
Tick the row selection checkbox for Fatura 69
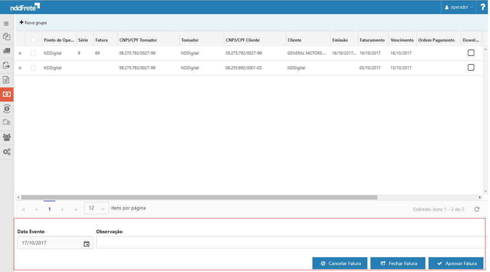click(33, 53)
